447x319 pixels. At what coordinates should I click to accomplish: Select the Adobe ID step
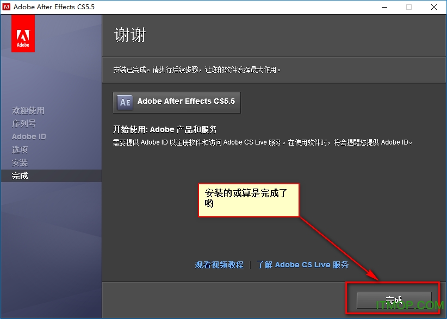[29, 136]
